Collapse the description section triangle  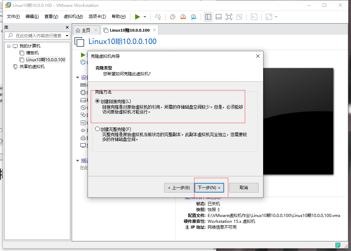(x=78, y=161)
